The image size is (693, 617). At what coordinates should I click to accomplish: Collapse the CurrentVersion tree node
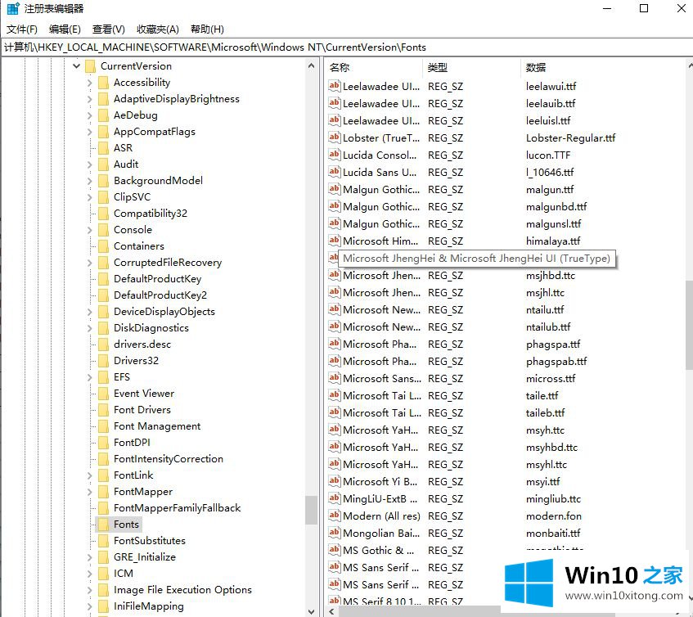pyautogui.click(x=77, y=66)
